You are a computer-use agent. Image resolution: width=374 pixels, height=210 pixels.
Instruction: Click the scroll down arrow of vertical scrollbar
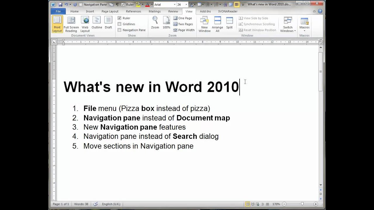coord(321,185)
